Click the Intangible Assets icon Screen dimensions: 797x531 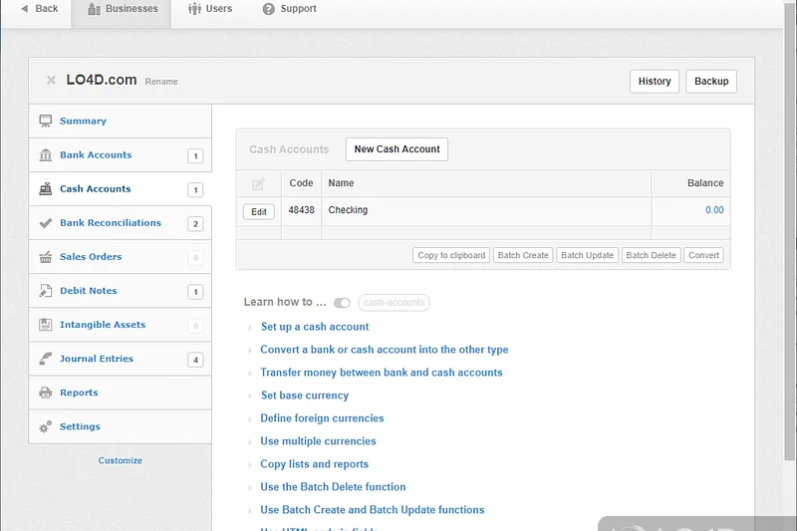pos(46,325)
